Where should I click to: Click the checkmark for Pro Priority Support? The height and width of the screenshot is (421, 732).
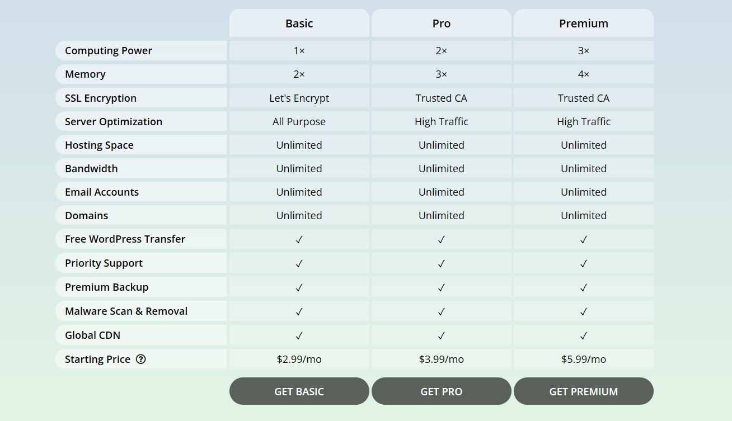441,263
